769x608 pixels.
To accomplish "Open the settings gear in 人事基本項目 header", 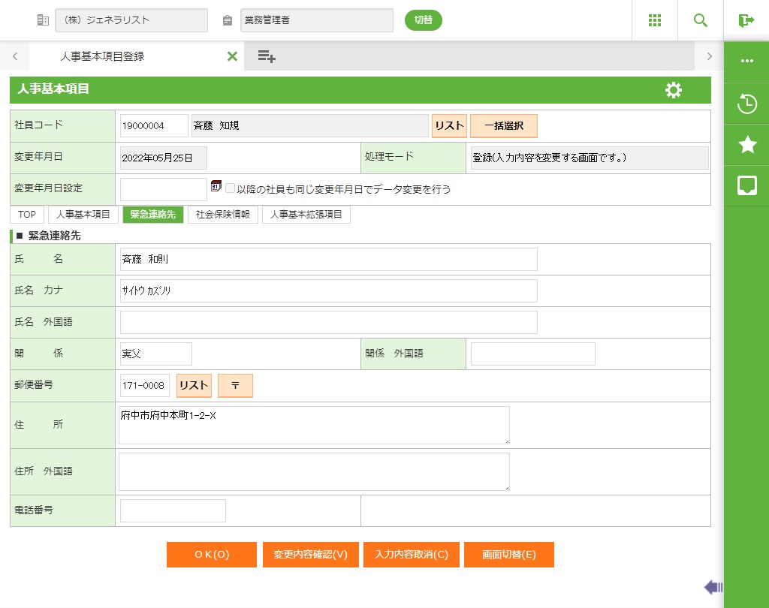I will point(674,90).
